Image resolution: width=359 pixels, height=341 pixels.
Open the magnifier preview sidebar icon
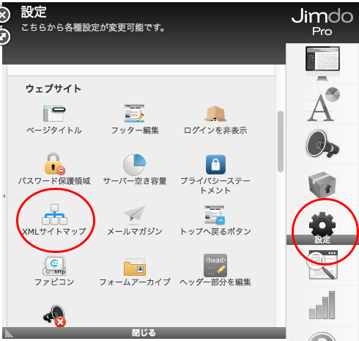coord(322,265)
